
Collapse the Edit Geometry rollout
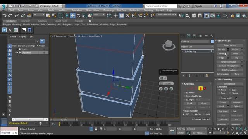[x=216, y=80]
